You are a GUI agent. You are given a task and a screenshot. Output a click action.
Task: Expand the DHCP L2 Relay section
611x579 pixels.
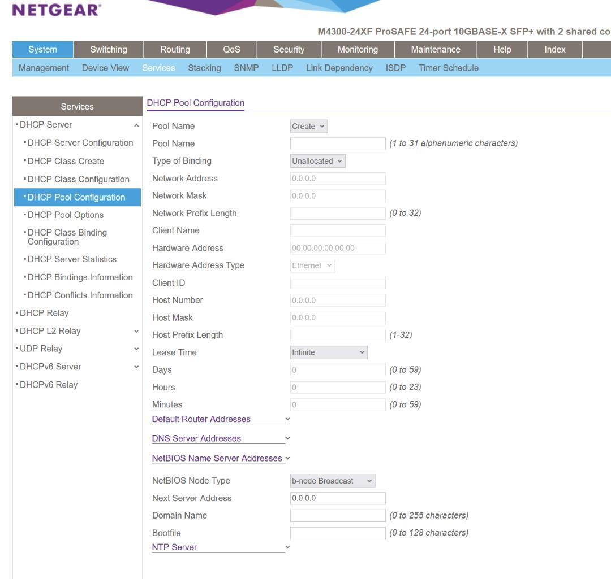(x=136, y=331)
